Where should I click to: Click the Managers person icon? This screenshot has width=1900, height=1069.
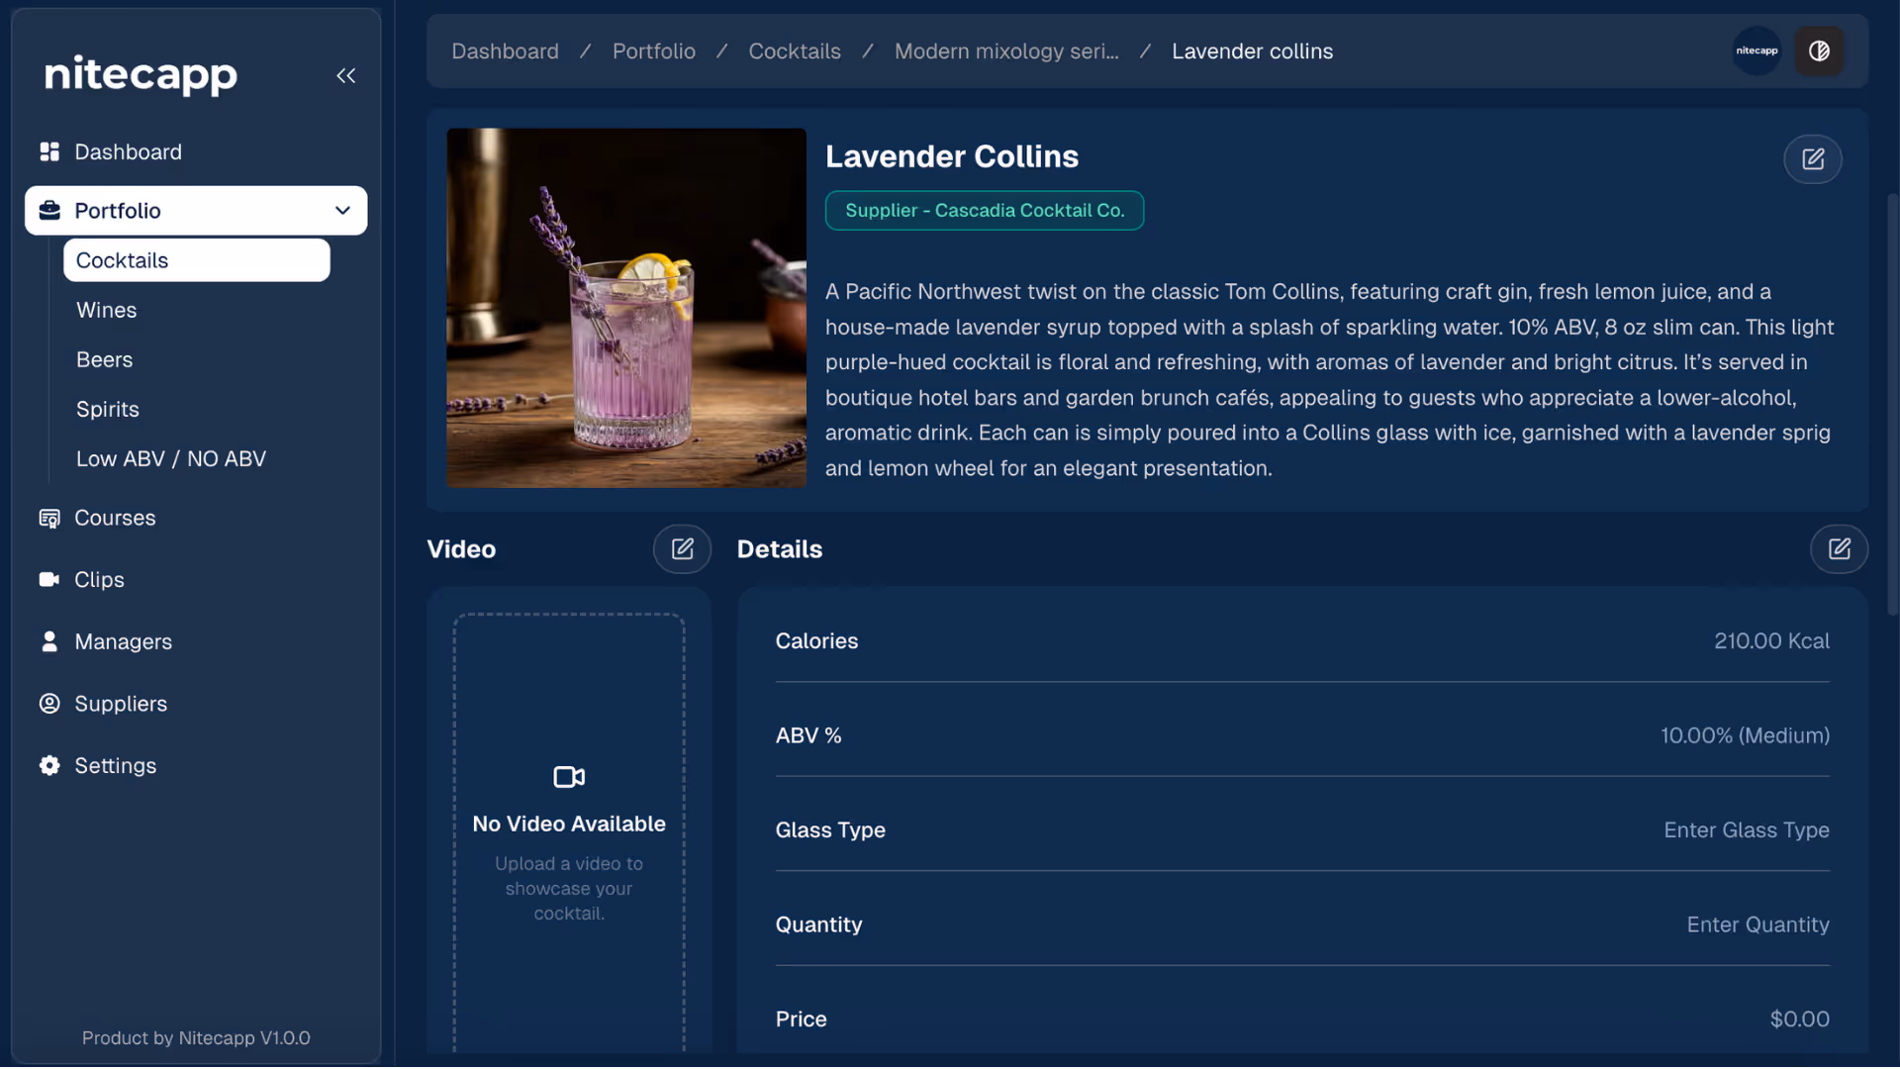coord(49,642)
